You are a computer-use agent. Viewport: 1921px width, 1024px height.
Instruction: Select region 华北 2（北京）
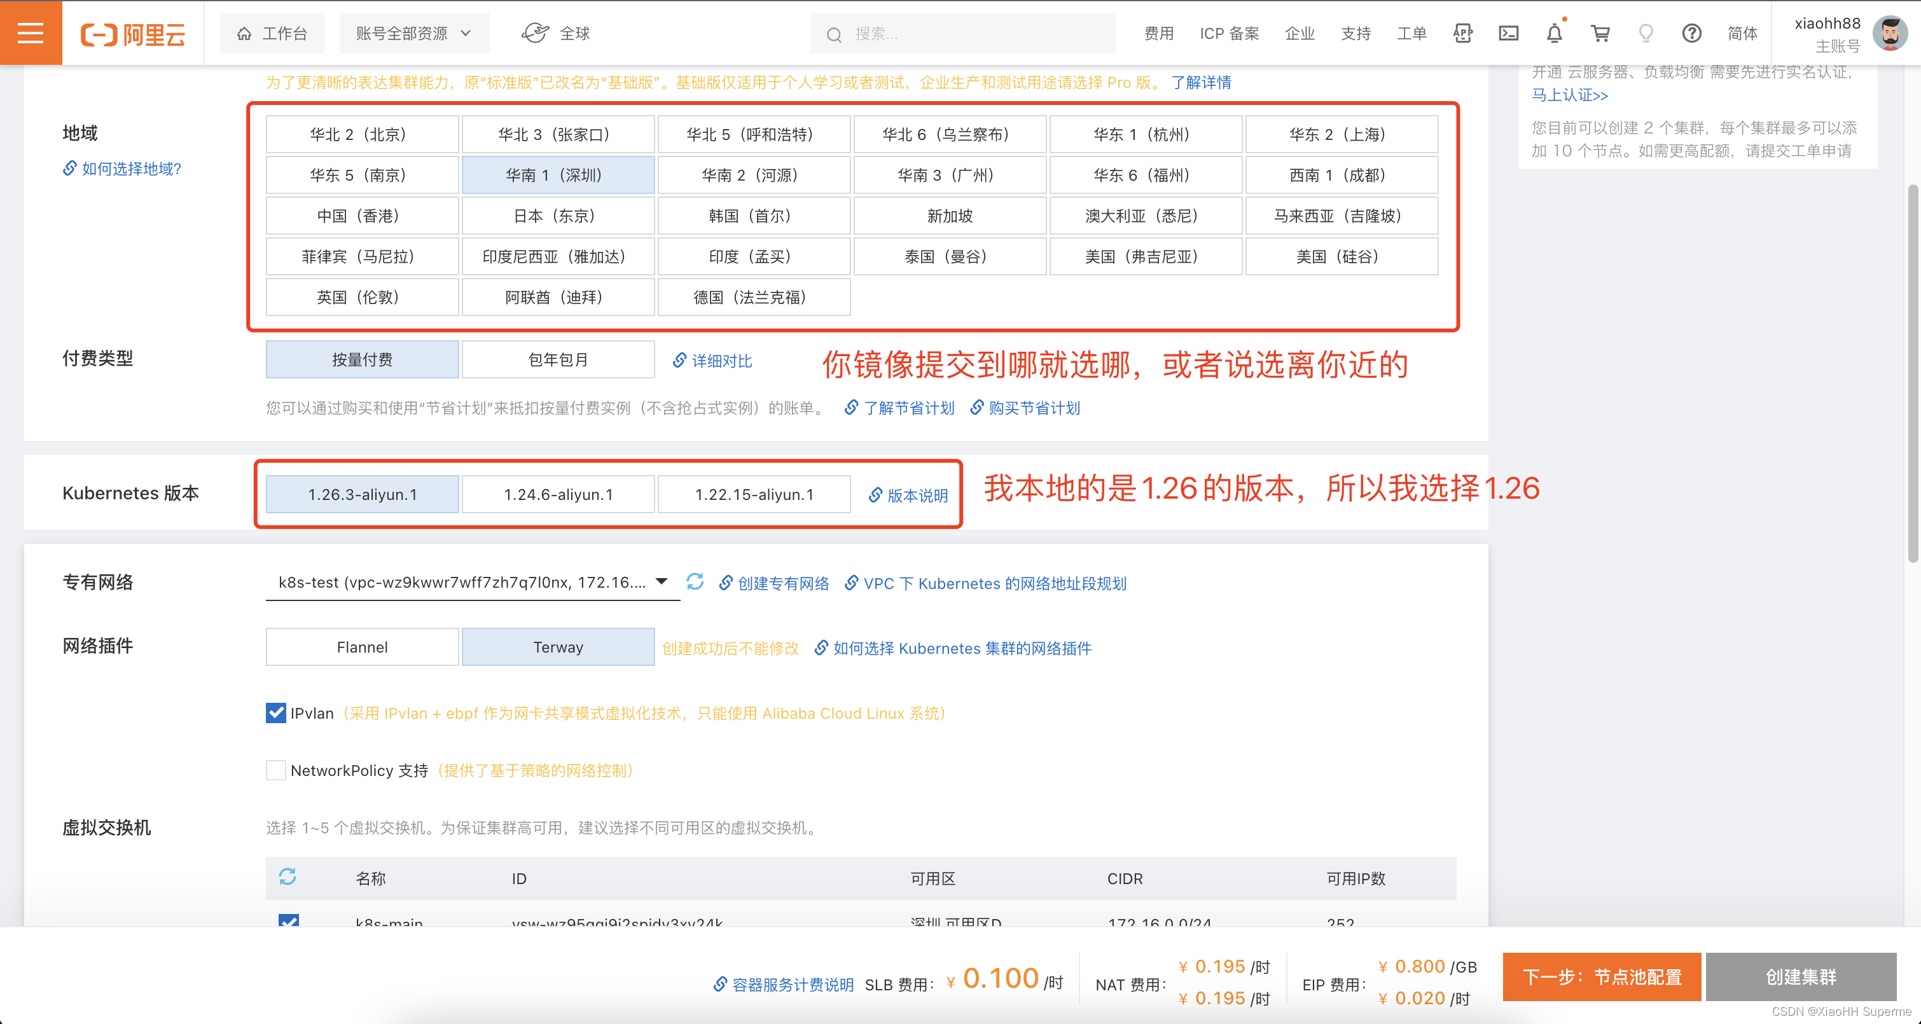click(362, 134)
